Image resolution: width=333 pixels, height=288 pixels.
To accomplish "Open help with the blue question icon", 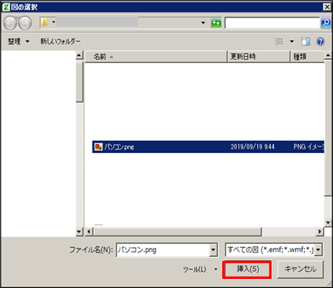I will coord(320,41).
